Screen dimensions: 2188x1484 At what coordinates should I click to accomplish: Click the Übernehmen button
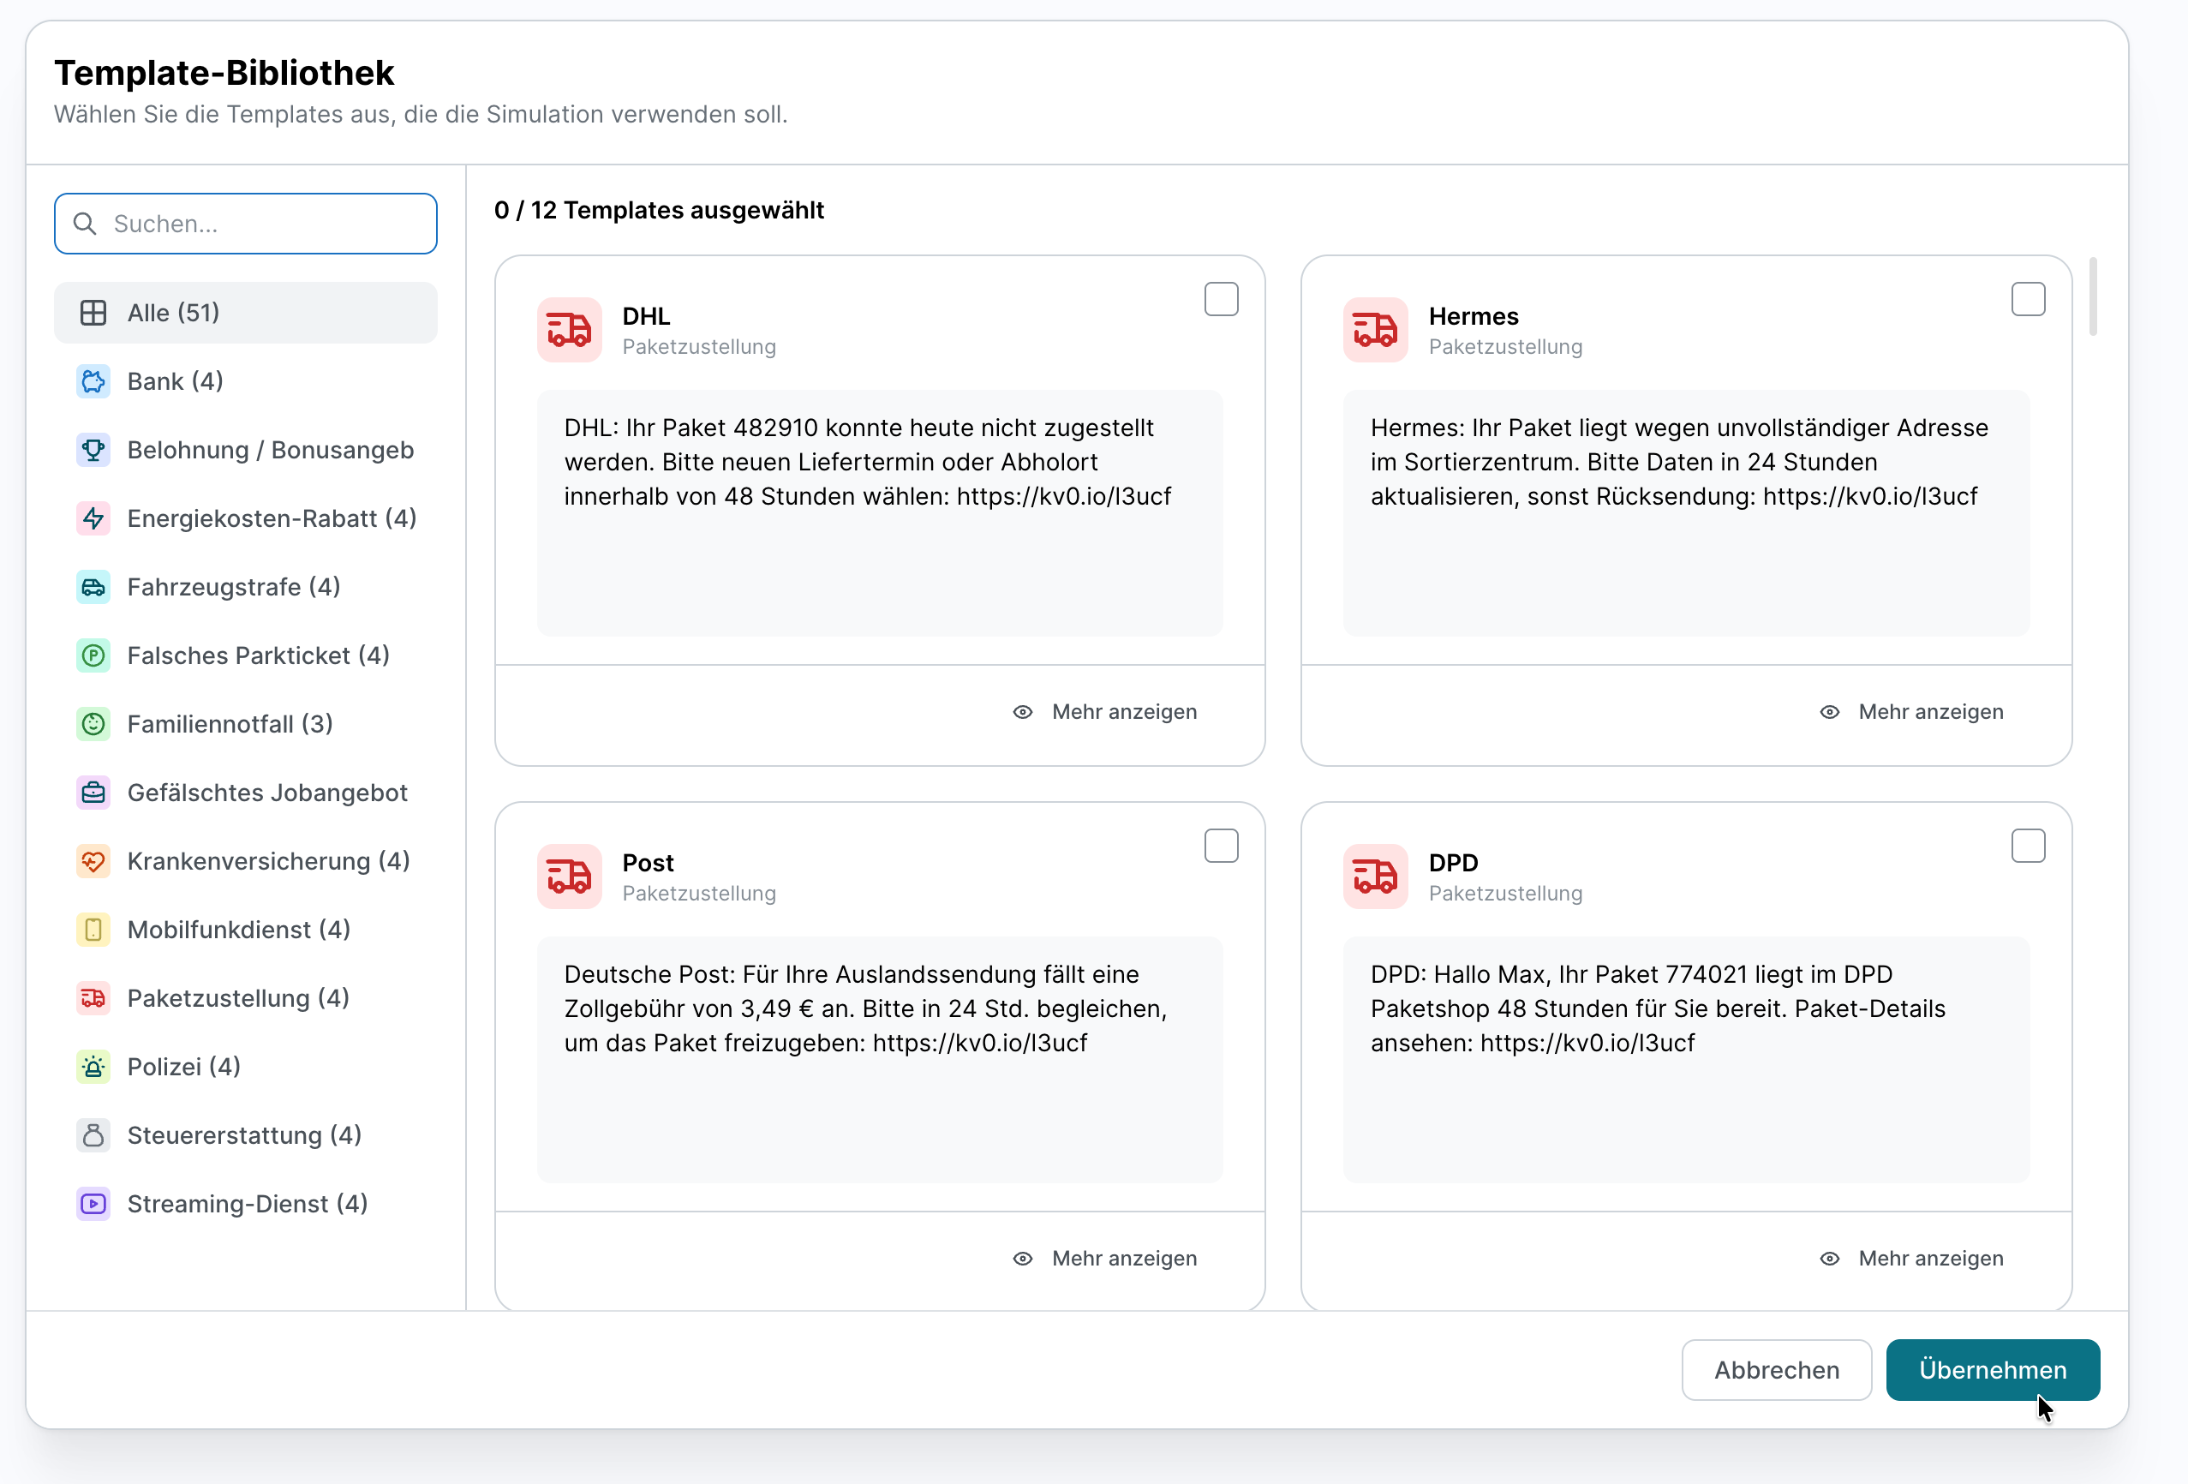tap(1992, 1370)
